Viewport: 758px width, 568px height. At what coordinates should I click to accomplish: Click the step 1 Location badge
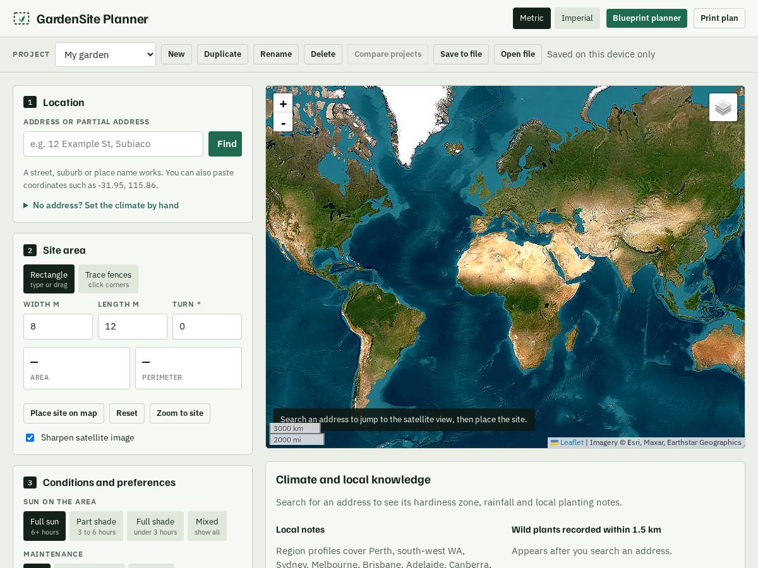click(x=30, y=102)
